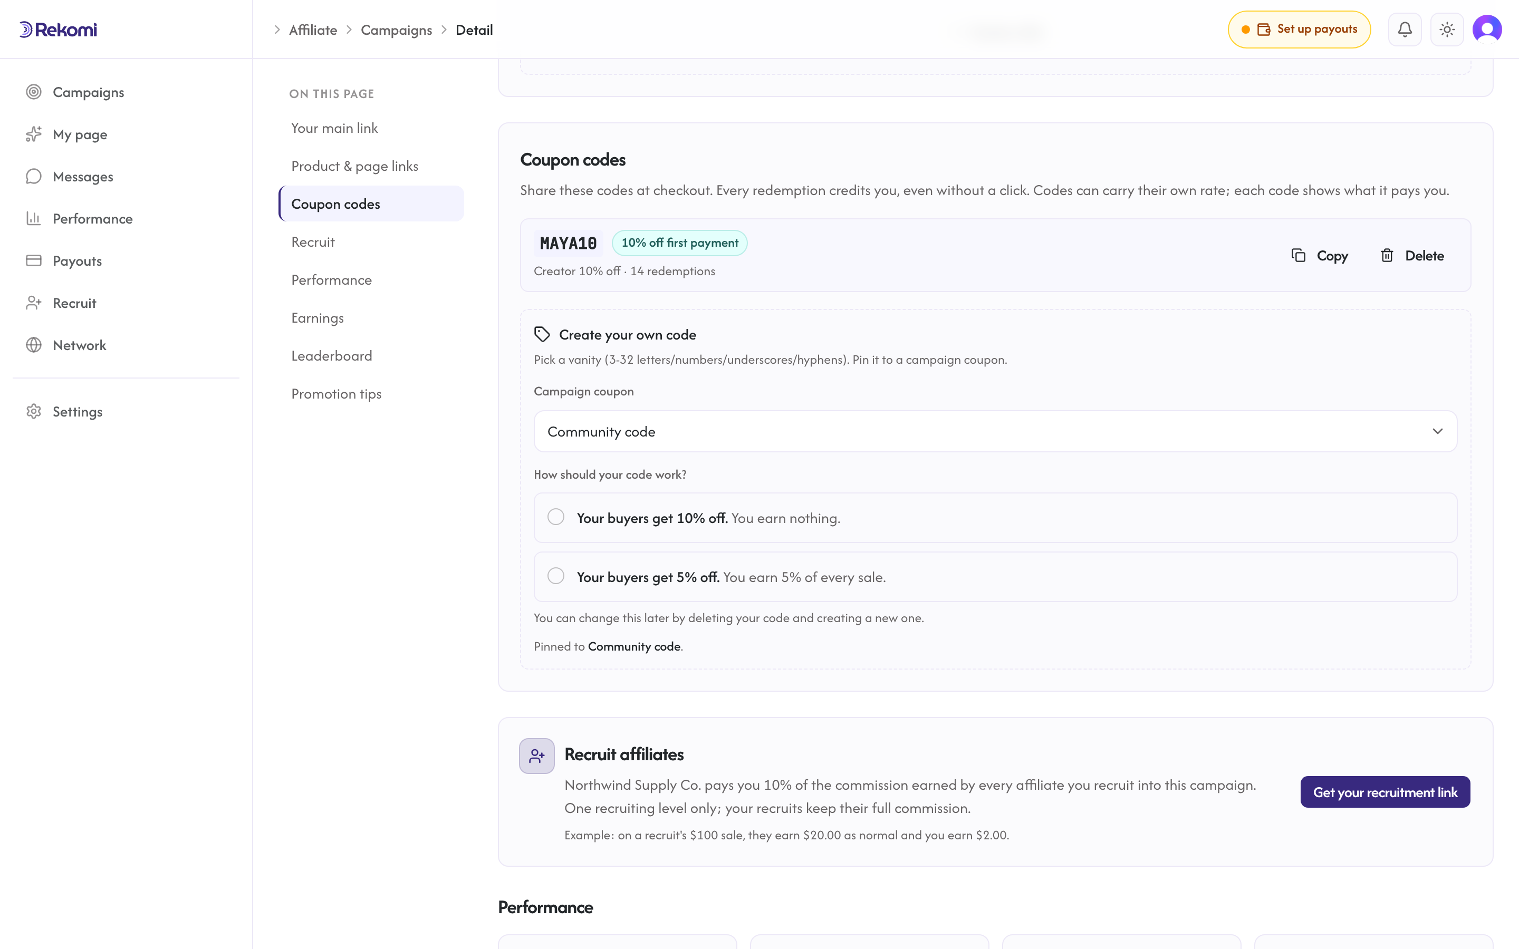
Task: Jump to Promotion tips section
Action: [371, 393]
